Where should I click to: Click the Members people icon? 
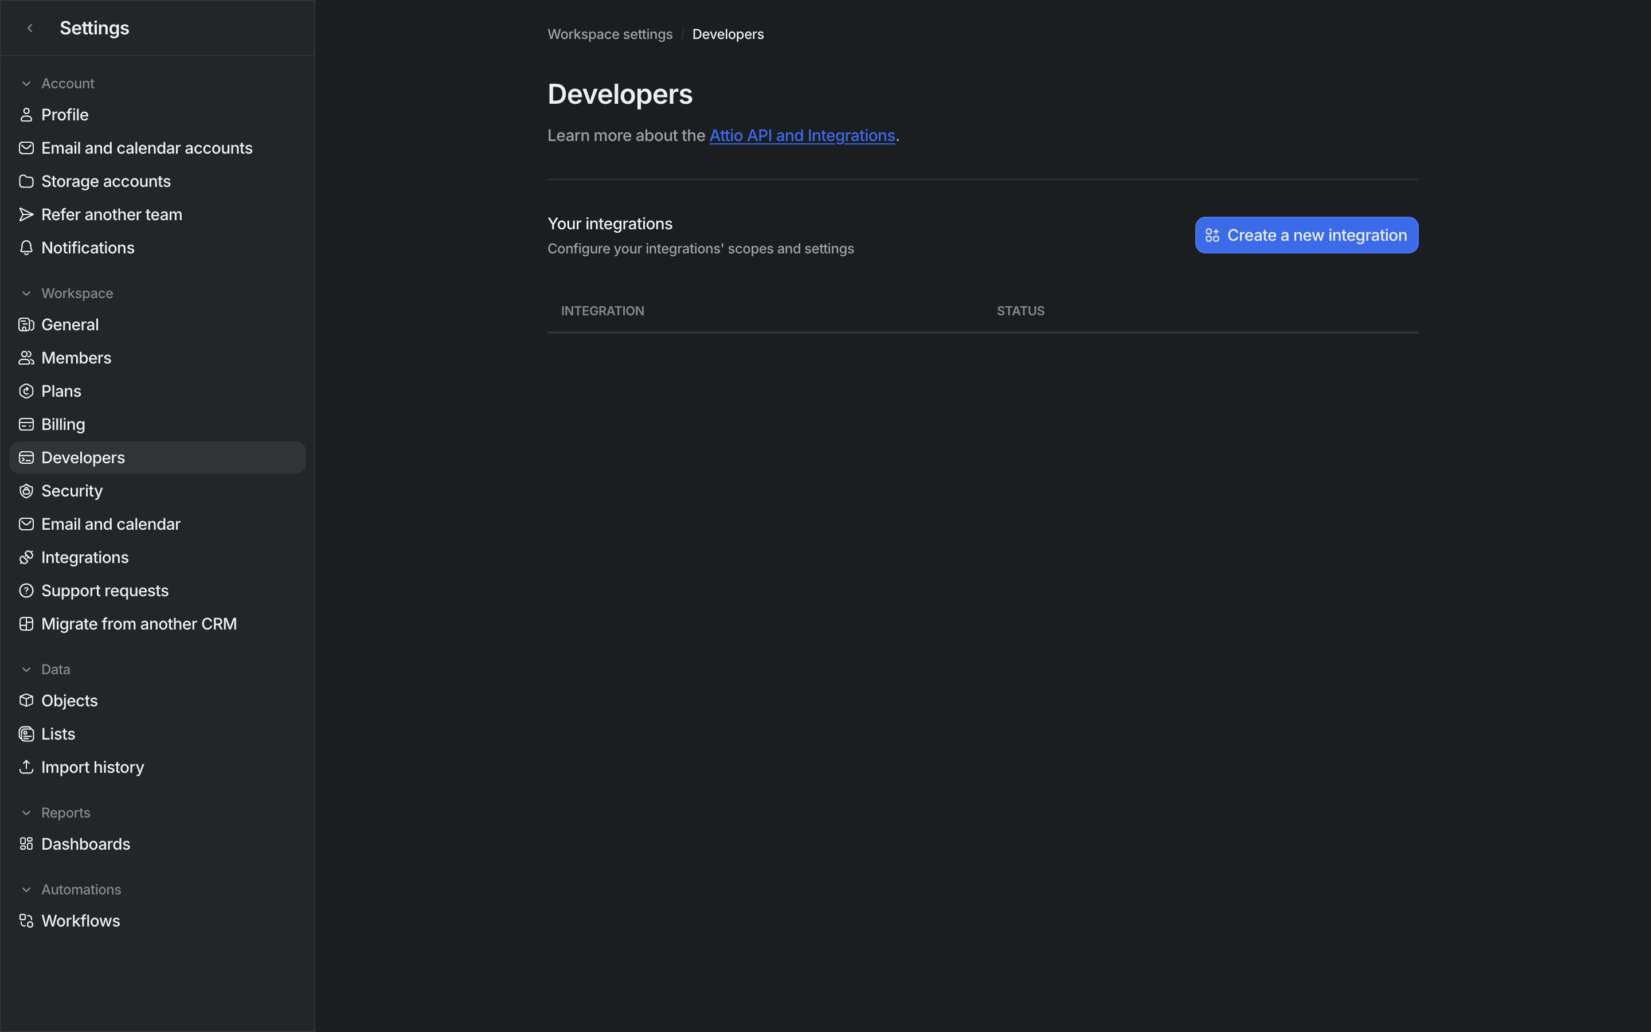tap(26, 358)
